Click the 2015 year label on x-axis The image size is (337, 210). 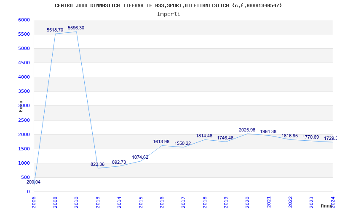[x=141, y=202]
